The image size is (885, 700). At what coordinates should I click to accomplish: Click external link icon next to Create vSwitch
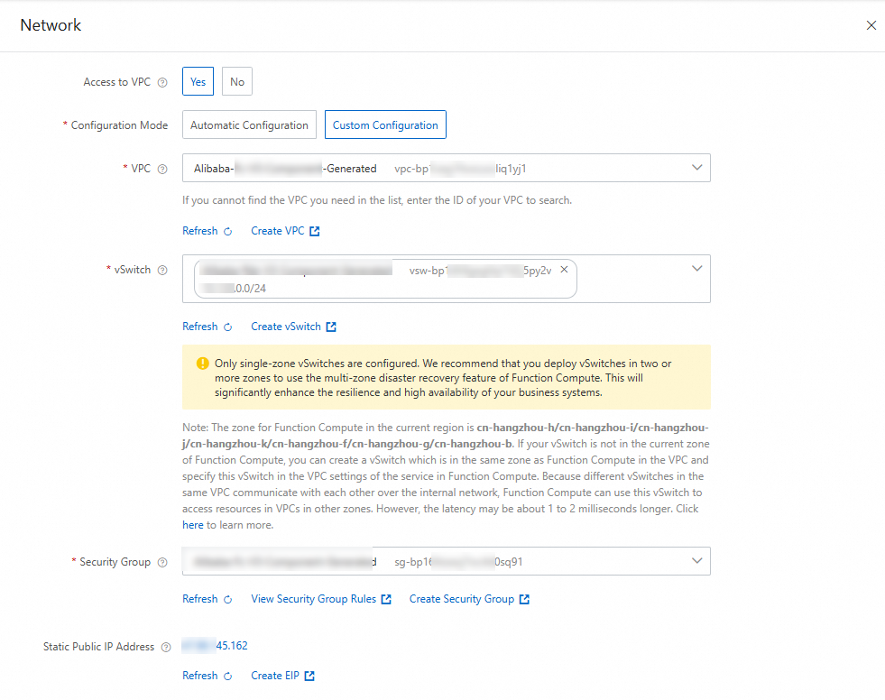(x=331, y=327)
